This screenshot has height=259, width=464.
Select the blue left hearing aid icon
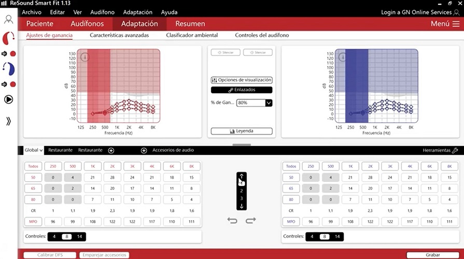[8, 68]
